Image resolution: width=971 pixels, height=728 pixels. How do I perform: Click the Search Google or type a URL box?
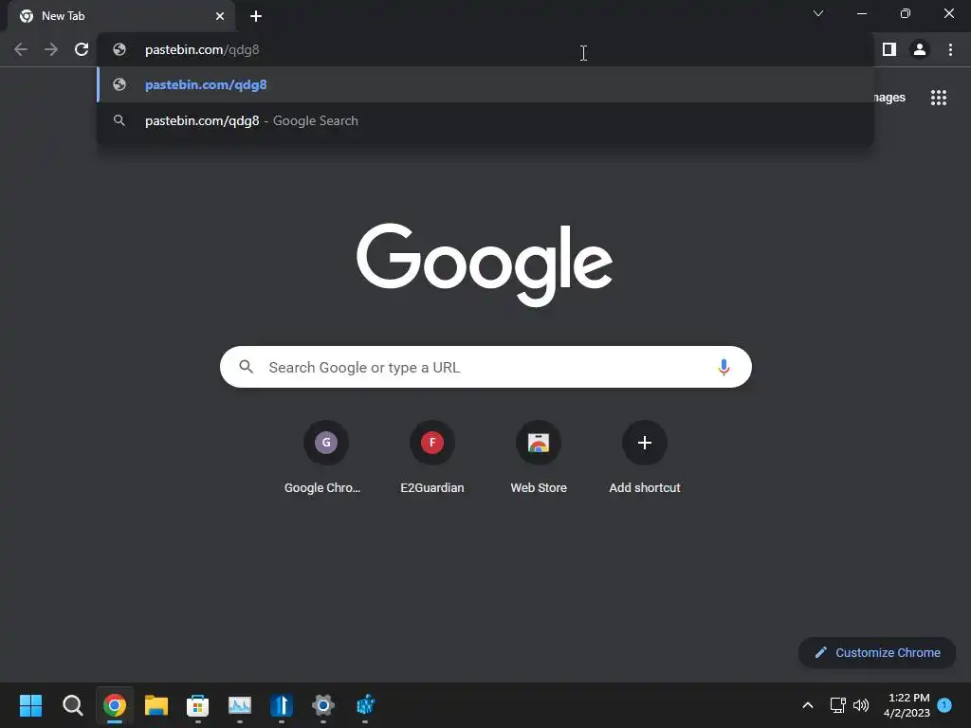pos(485,367)
